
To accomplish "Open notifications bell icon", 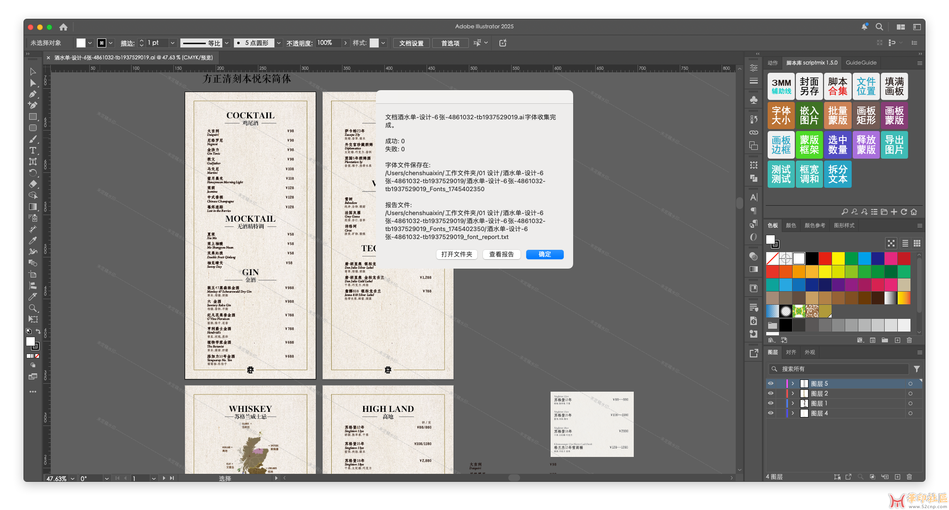I will pos(864,27).
